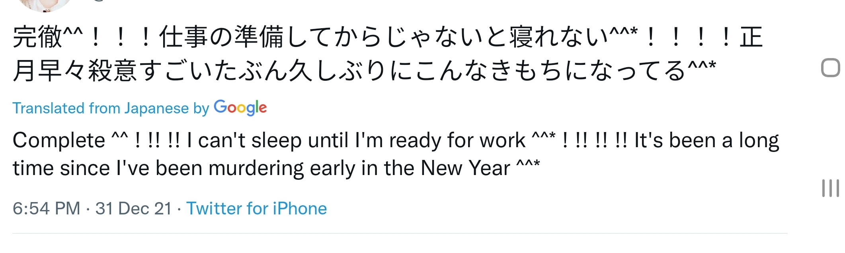The image size is (845, 253).
Task: Click "ready for work" in the translation
Action: [457, 141]
